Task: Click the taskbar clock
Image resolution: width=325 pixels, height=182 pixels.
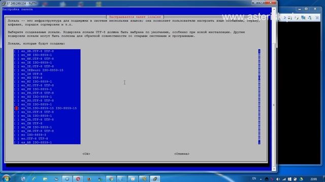Action: coord(314,179)
